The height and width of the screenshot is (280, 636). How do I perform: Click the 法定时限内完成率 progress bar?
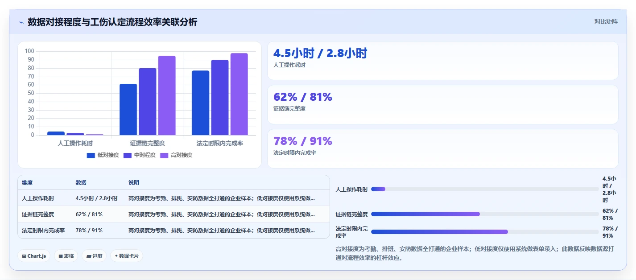tap(485, 232)
